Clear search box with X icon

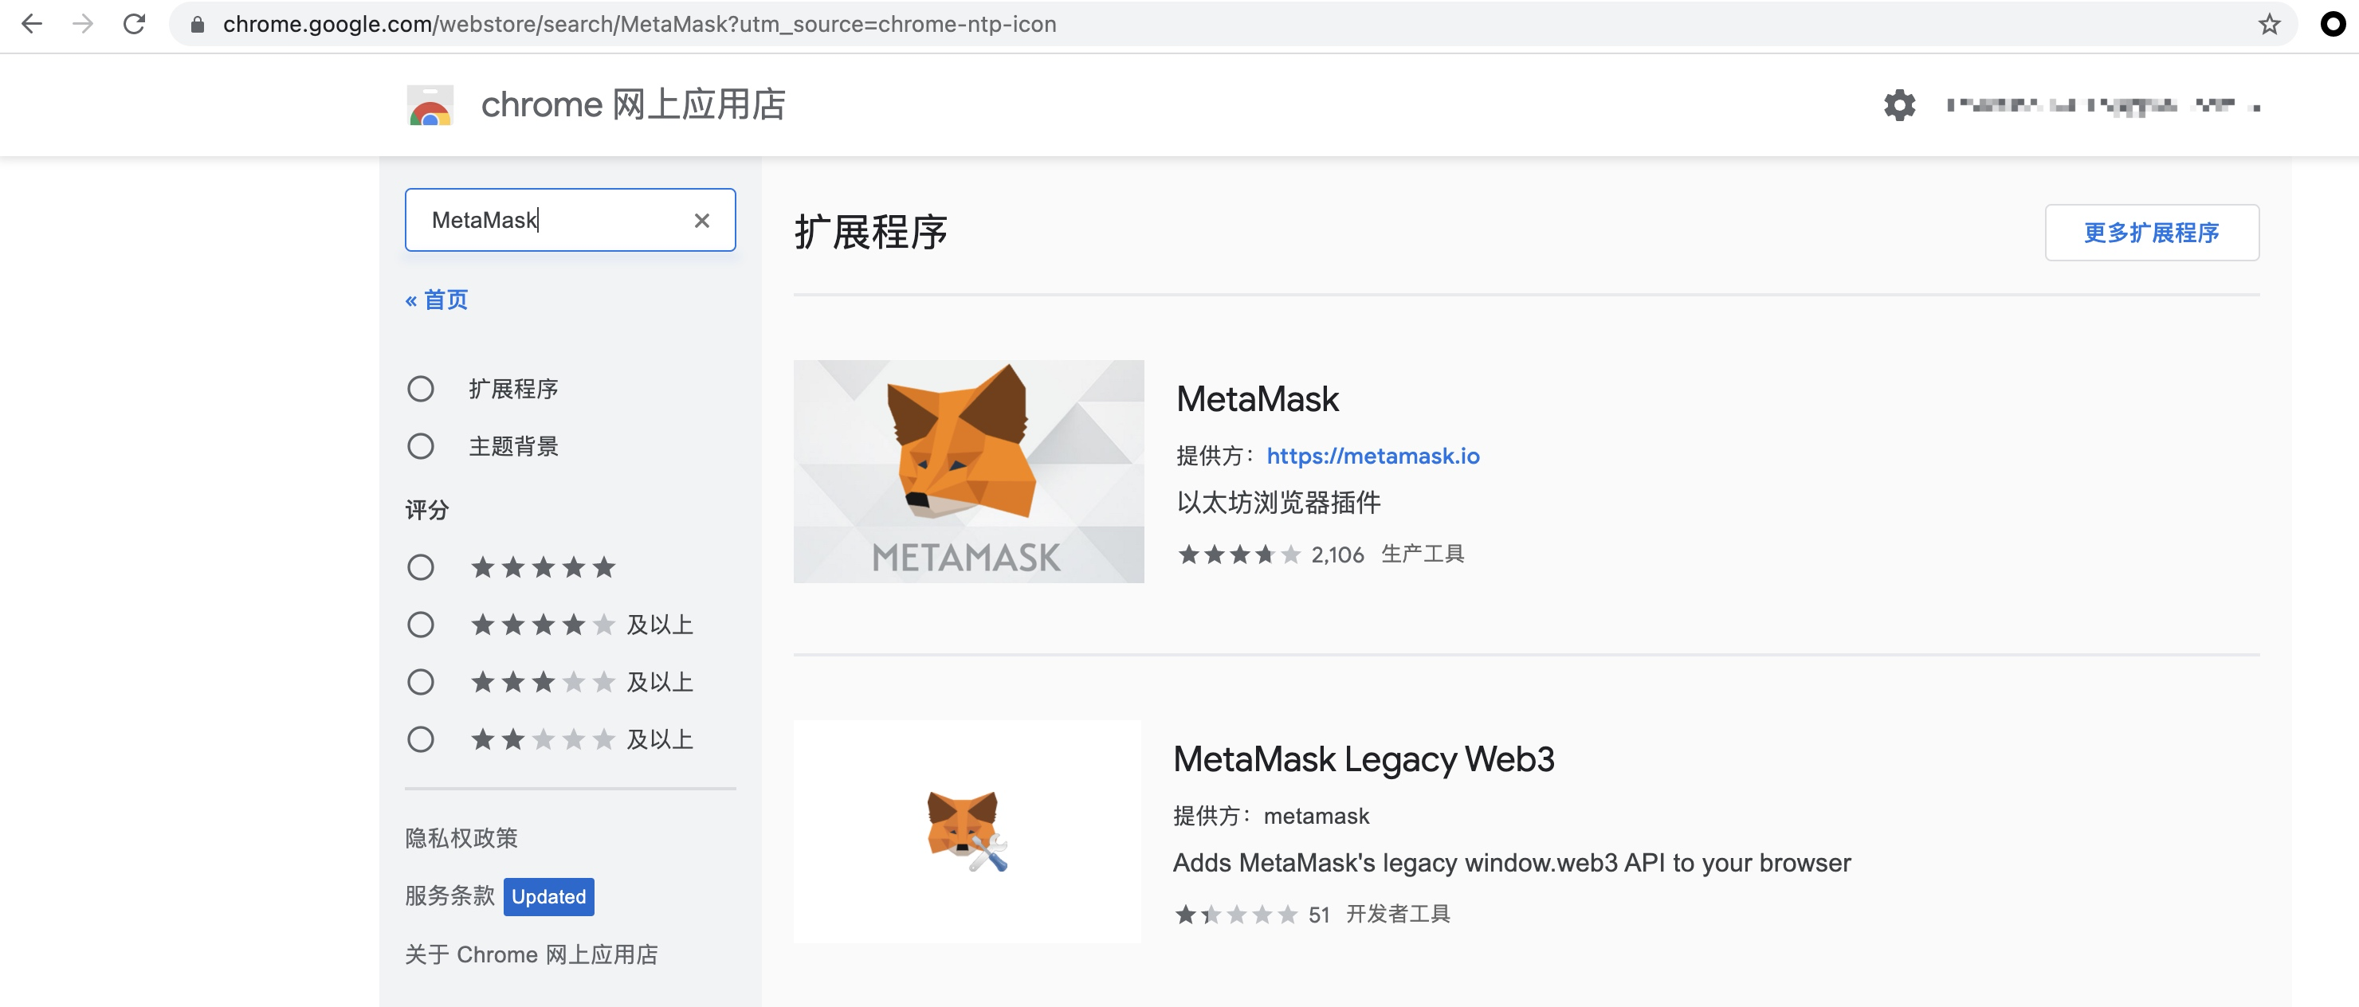click(701, 221)
